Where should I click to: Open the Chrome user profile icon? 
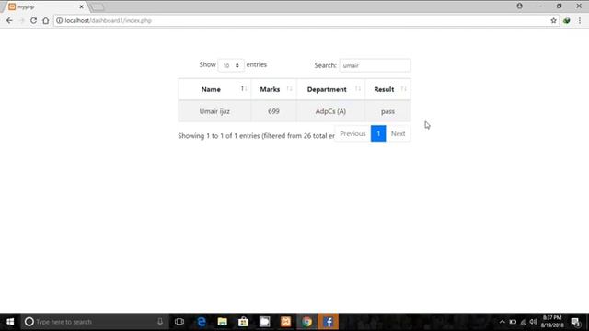(519, 6)
